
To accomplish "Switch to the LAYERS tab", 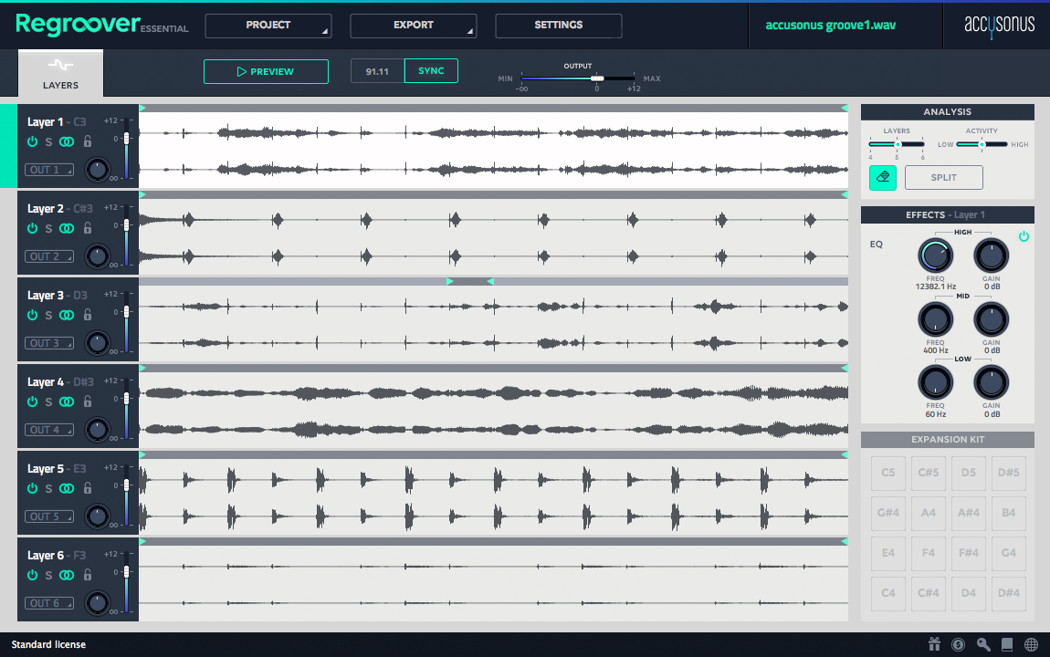I will point(60,74).
